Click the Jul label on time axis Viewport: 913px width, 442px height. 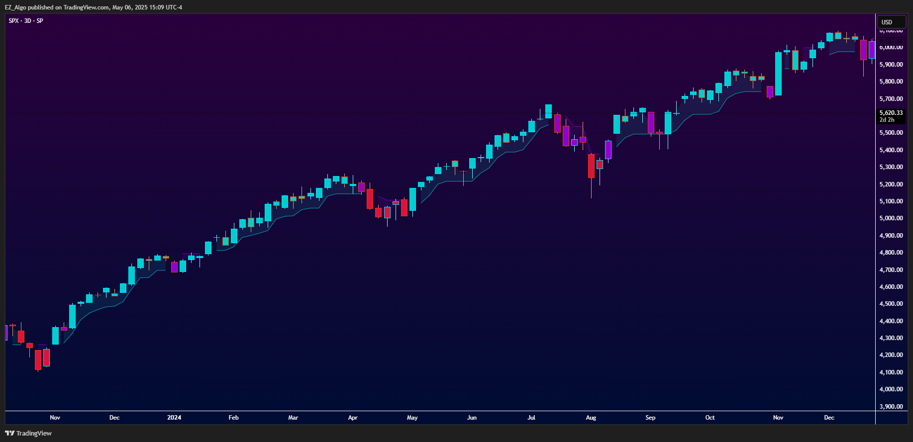[x=531, y=418]
